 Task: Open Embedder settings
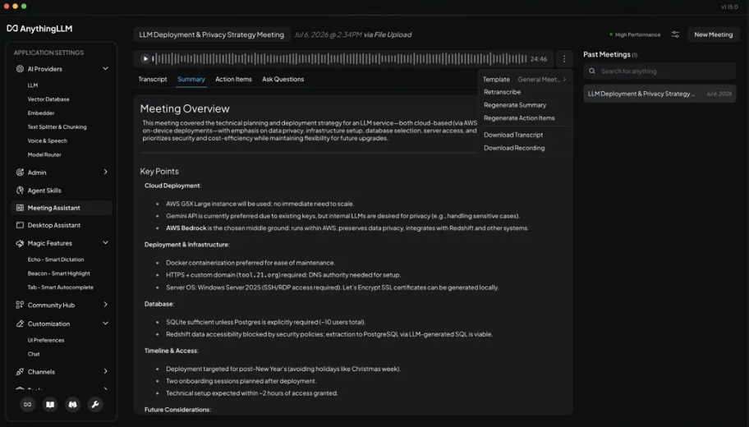pyautogui.click(x=41, y=112)
